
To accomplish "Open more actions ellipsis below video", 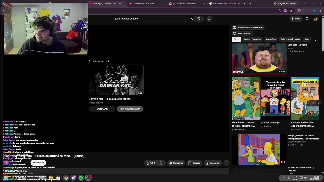I will click(x=226, y=163).
